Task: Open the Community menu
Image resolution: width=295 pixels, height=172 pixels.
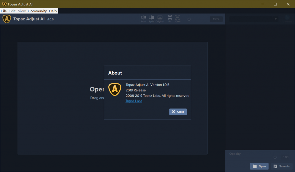Action: tap(37, 11)
